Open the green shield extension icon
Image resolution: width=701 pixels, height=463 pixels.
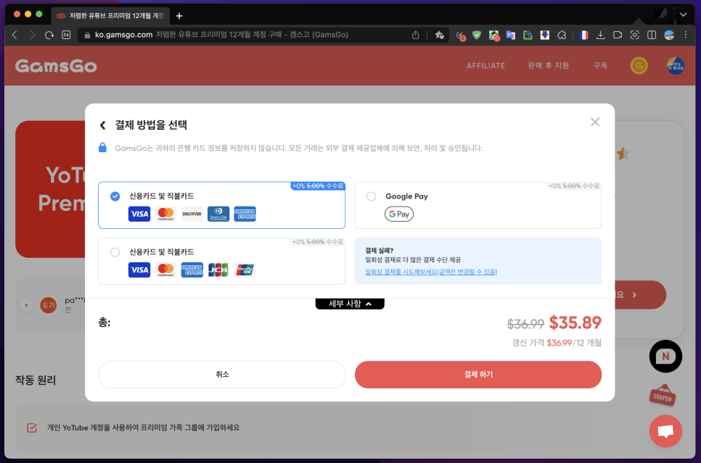477,35
